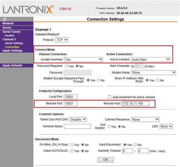Screen dimensions: 180x167
Task: Select No for Hard Disconnect
Action: [x=135, y=145]
